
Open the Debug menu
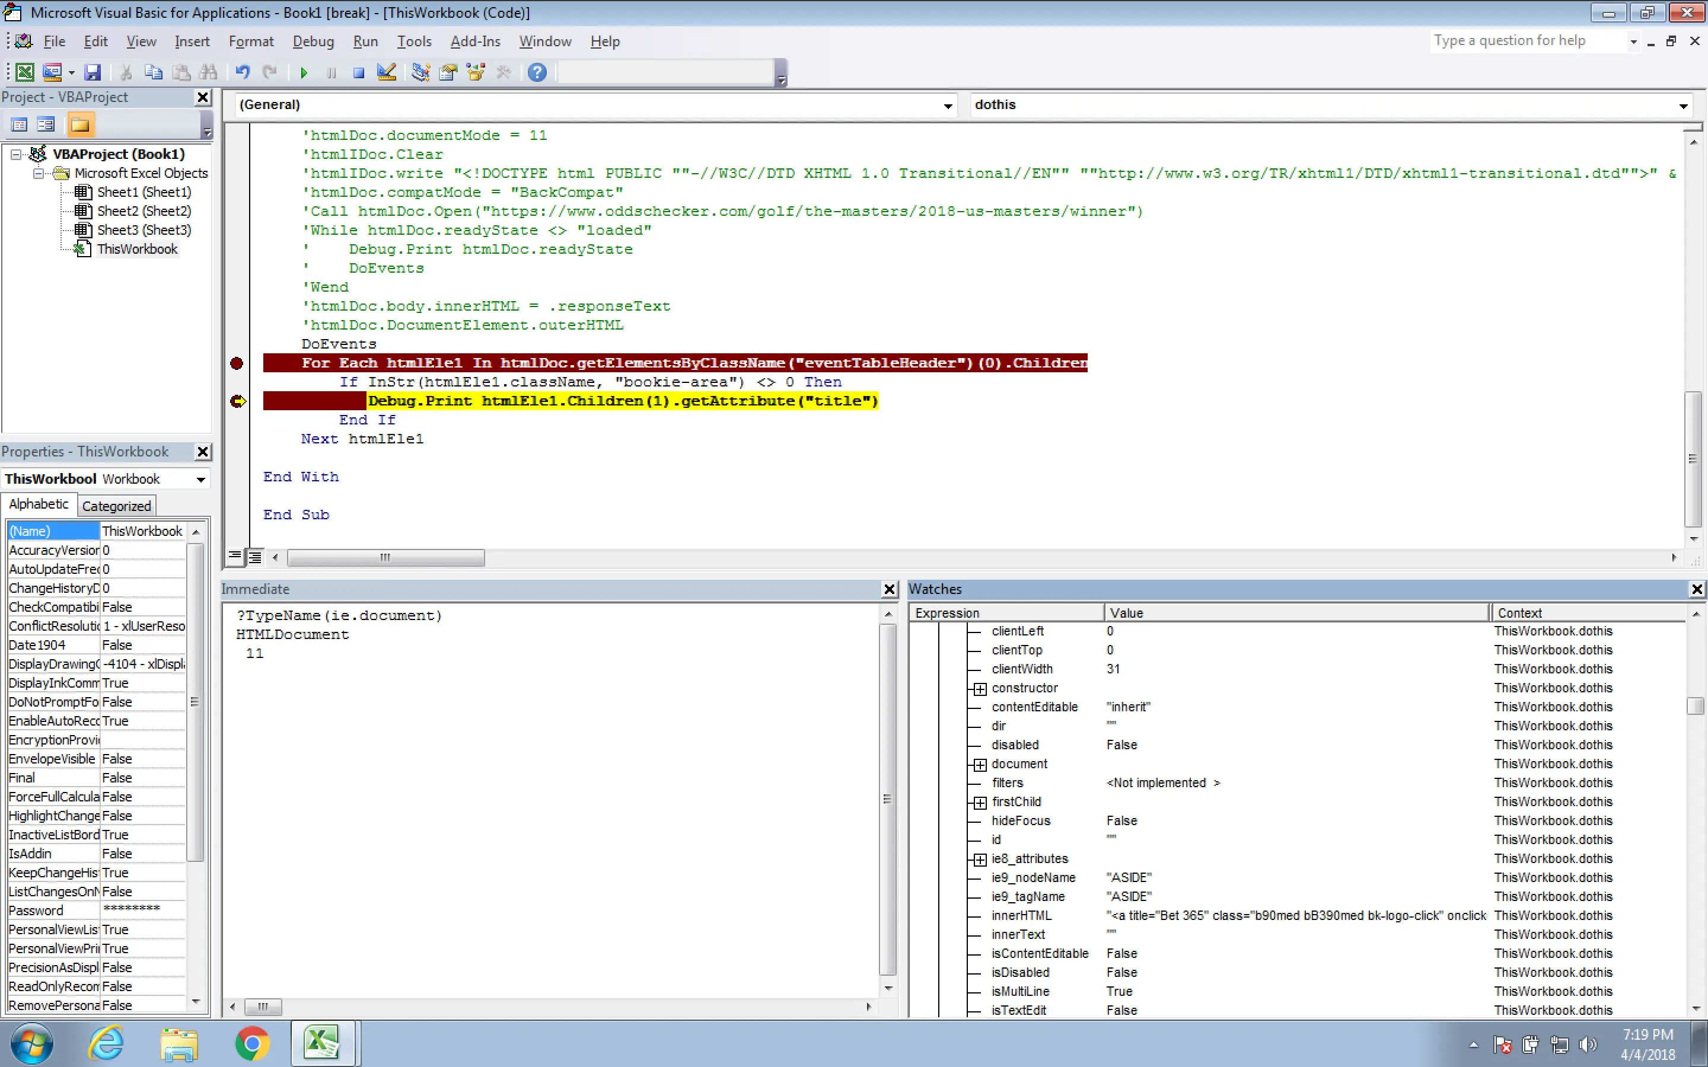[313, 41]
